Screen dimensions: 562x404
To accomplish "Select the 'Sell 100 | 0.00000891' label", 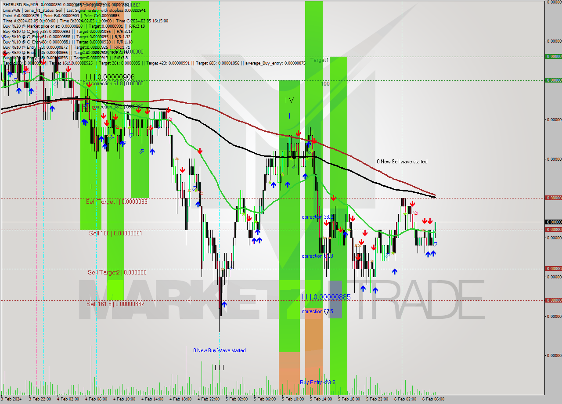I will pyautogui.click(x=115, y=233).
